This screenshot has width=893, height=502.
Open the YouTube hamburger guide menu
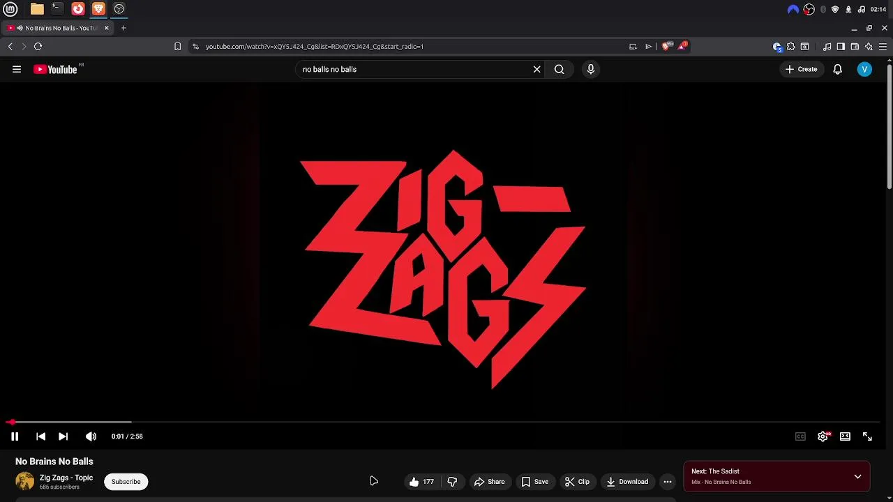point(17,69)
